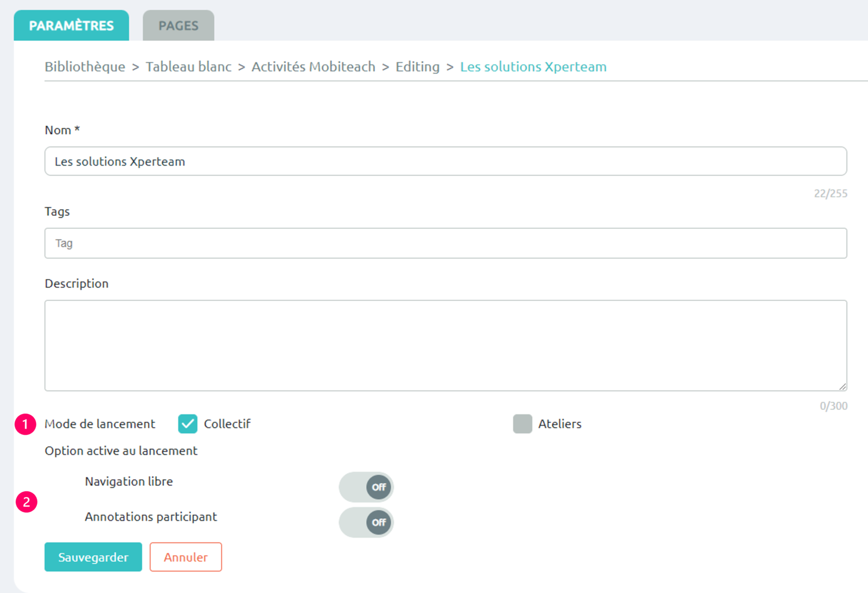Click into the Tag input field
The width and height of the screenshot is (868, 593).
pyautogui.click(x=446, y=243)
